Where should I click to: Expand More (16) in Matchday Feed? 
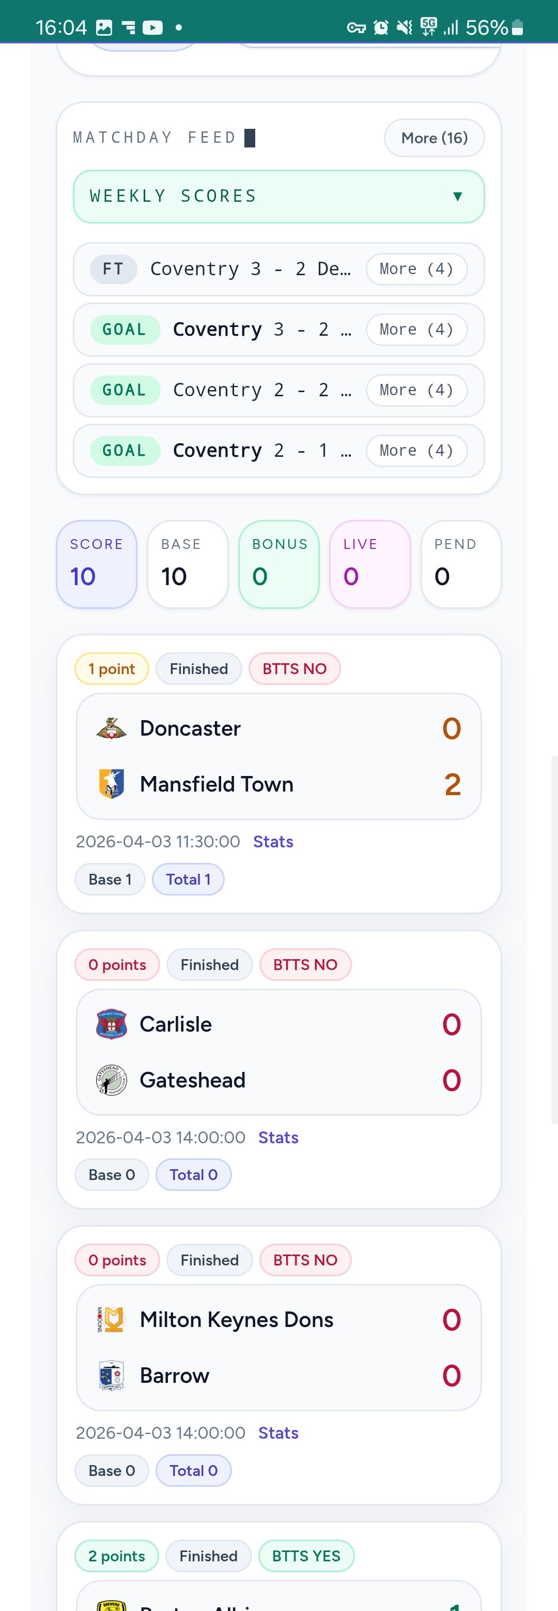tap(435, 138)
